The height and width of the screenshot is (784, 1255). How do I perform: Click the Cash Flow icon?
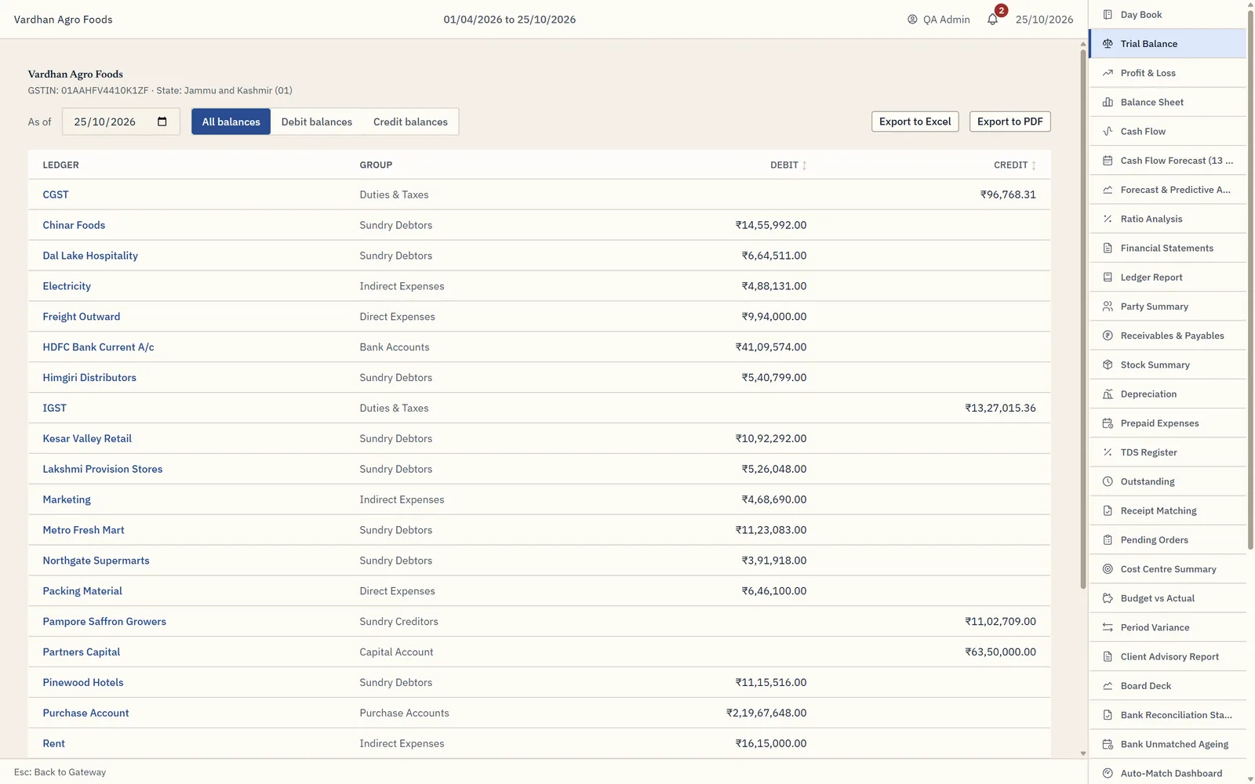tap(1108, 131)
